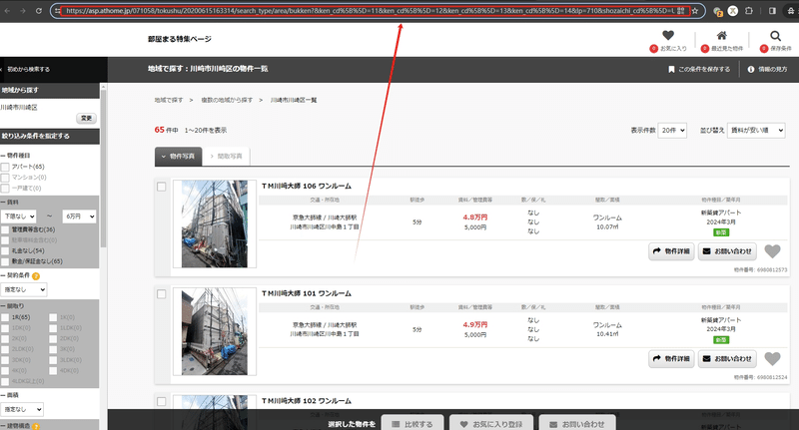The image size is (799, 430).
Task: Switch to the 間取写真 tab
Action: (x=227, y=157)
